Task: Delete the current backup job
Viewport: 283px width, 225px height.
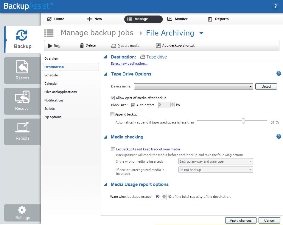Action: point(88,45)
